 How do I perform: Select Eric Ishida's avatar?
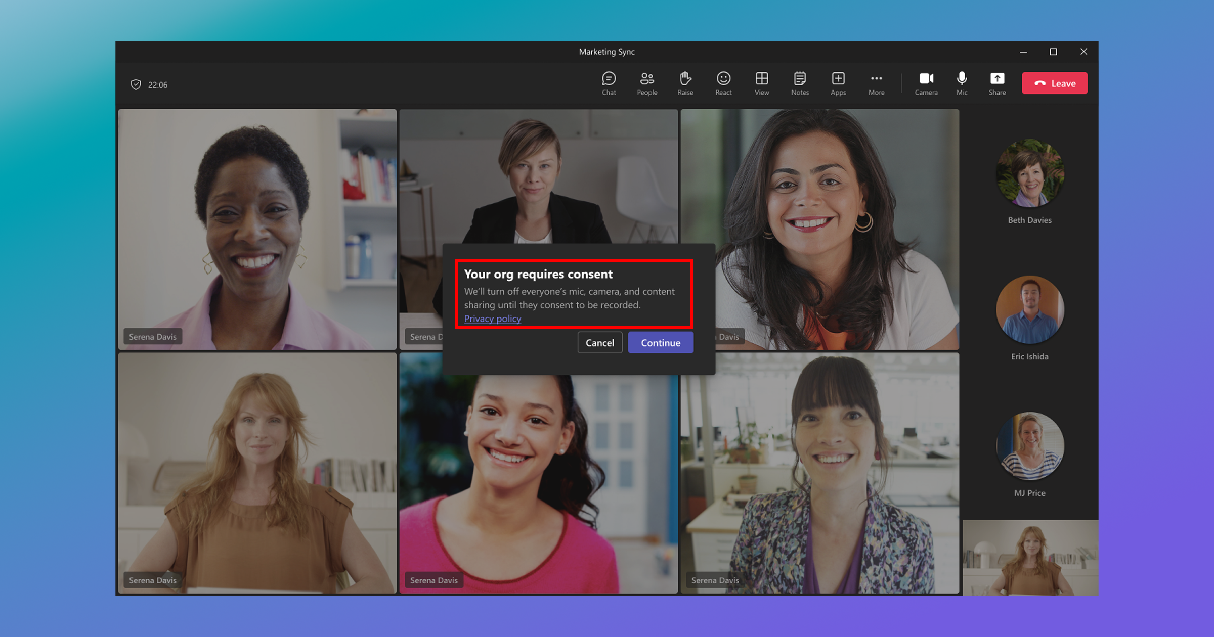coord(1029,309)
